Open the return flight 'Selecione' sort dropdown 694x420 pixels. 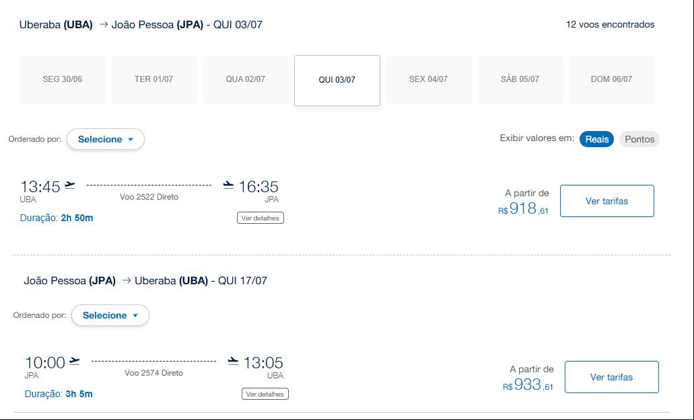click(110, 315)
